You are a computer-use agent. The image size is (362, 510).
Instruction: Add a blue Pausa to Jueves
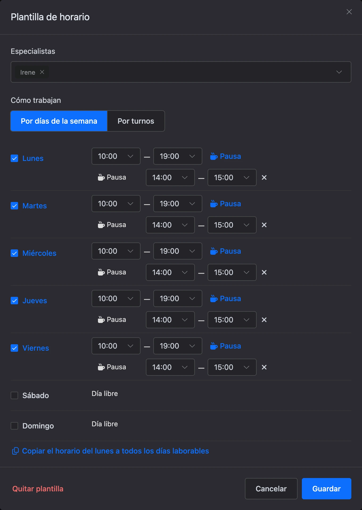pos(225,298)
